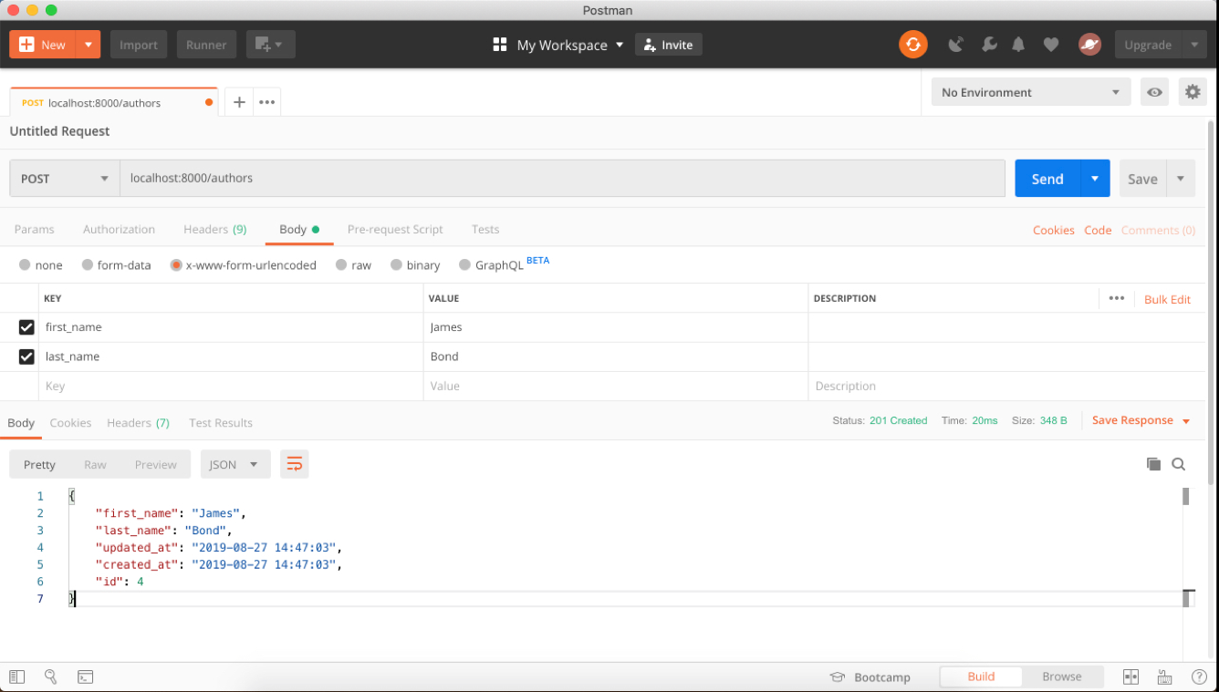Open Bulk Edit for the form parameters

(1167, 298)
